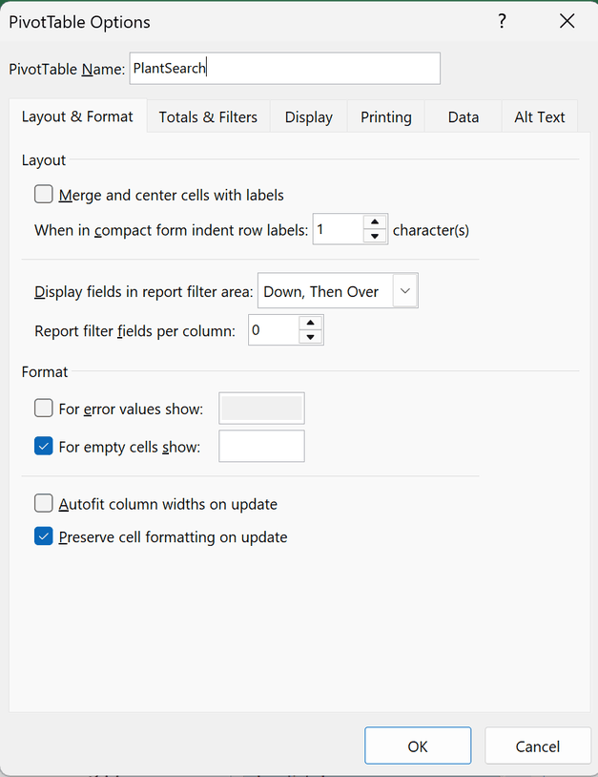Select the Alt Text tab
598x777 pixels.
(539, 117)
